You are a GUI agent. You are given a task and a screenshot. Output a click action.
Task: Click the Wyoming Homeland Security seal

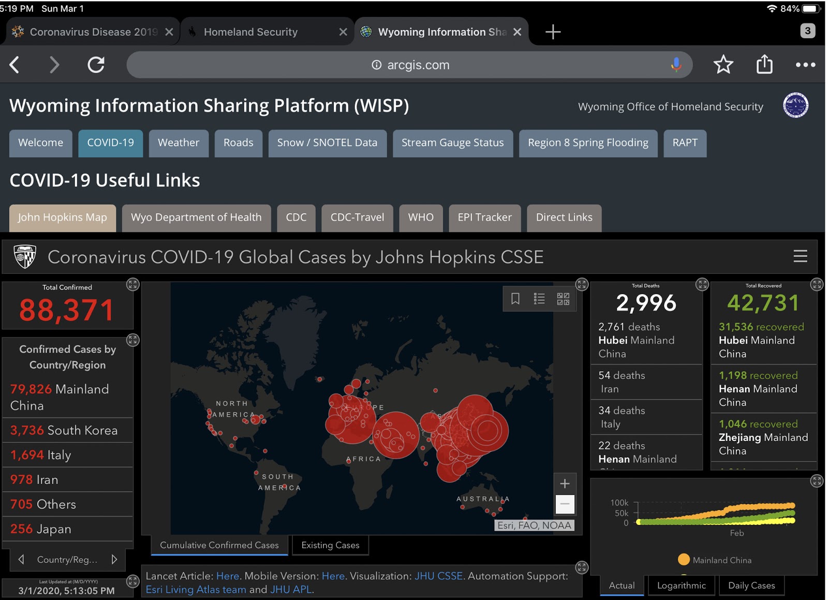click(795, 105)
